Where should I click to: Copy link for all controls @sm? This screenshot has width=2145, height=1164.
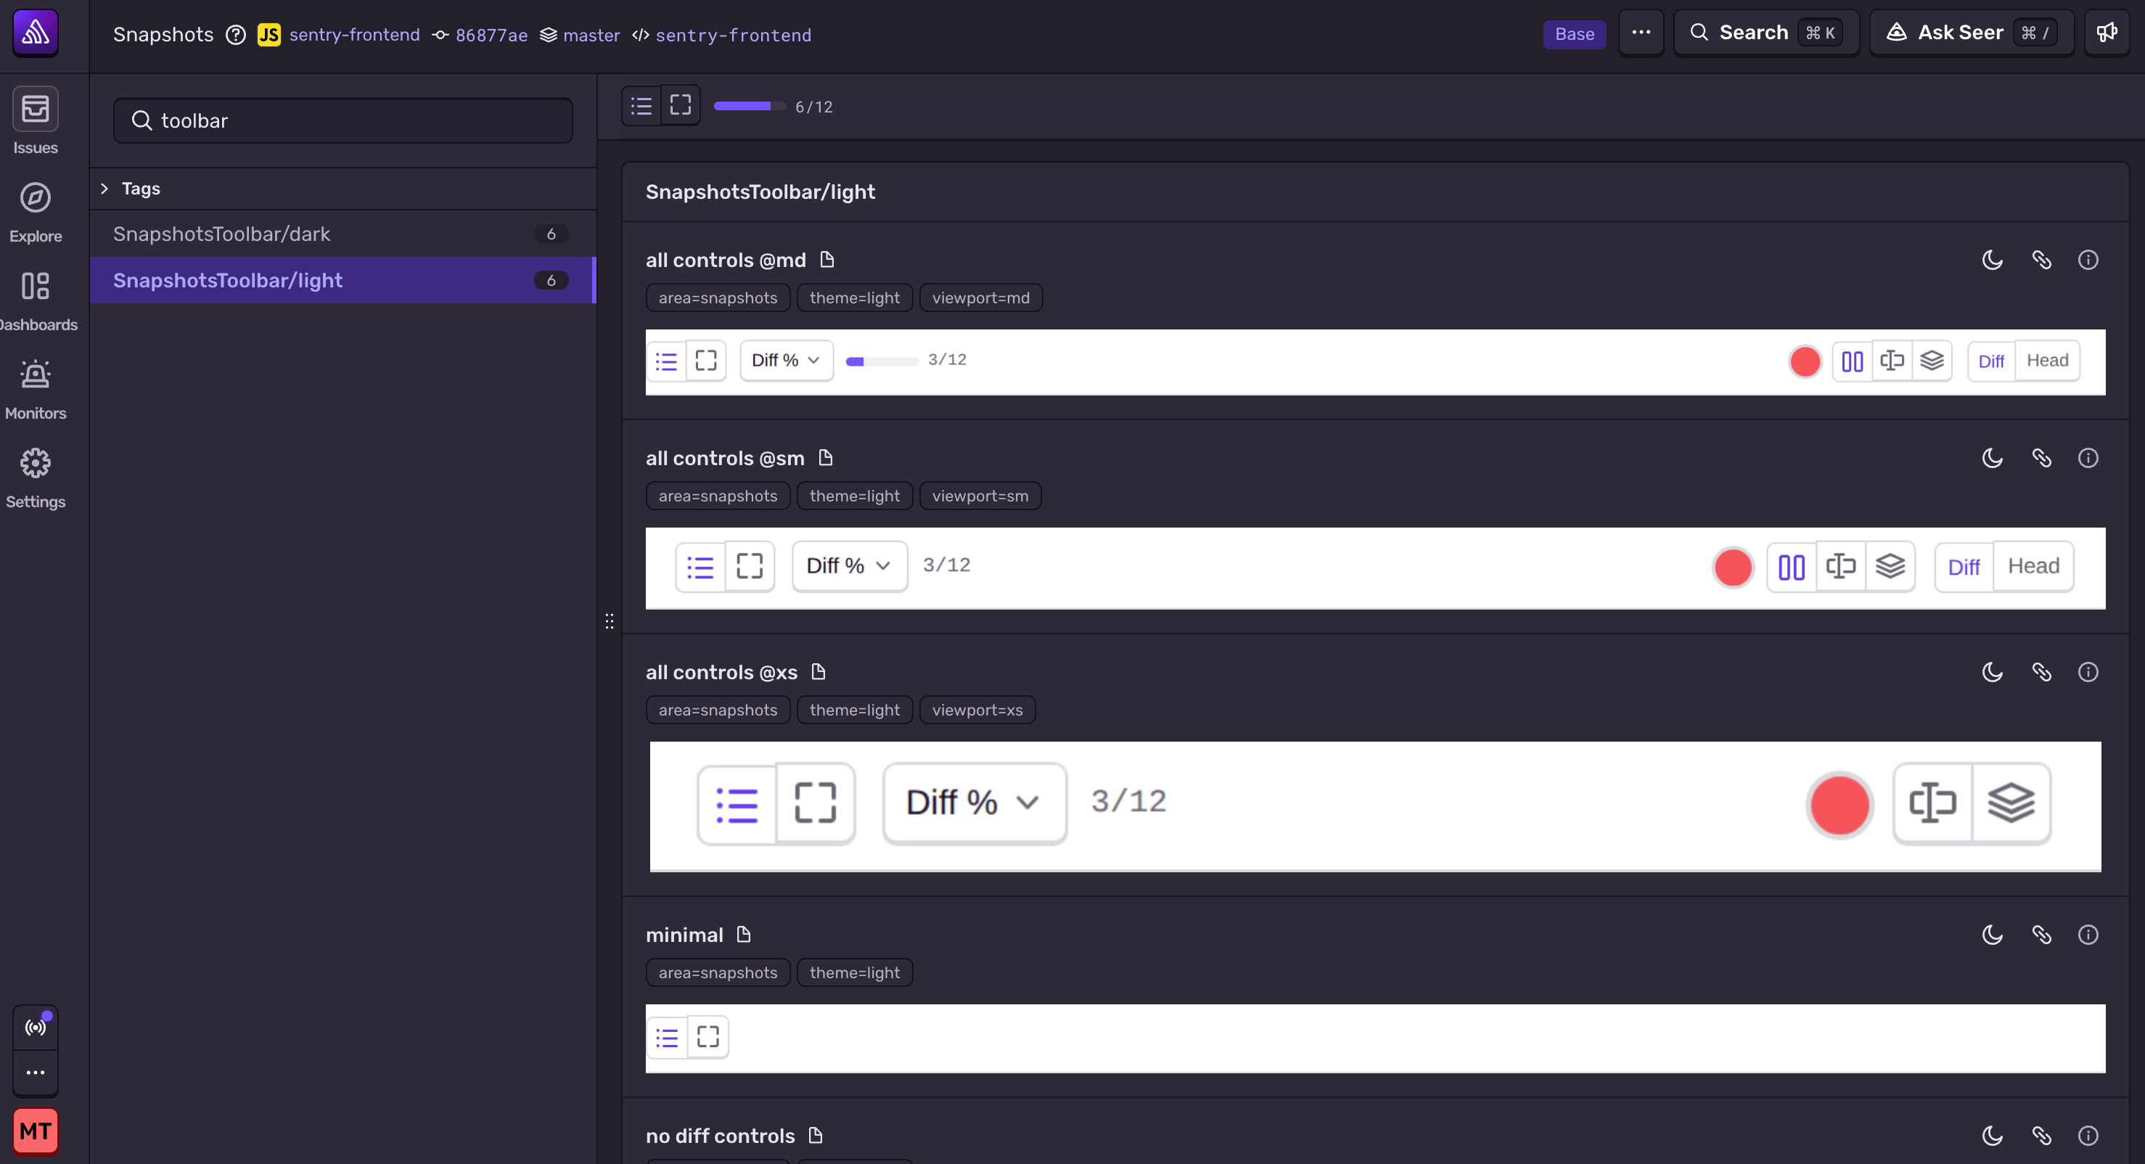[2042, 458]
